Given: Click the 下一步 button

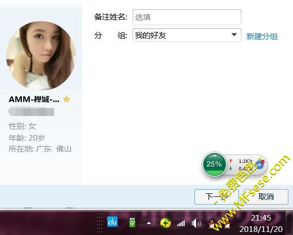Looking at the screenshot, I should [x=216, y=197].
